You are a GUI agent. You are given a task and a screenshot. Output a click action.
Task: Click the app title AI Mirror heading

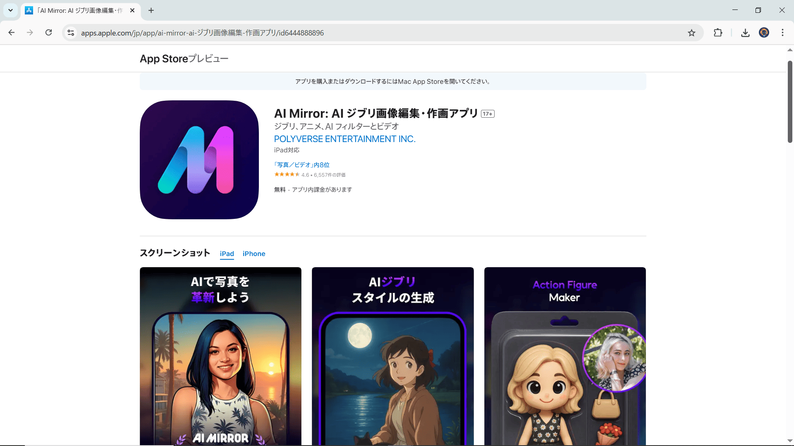pos(376,113)
